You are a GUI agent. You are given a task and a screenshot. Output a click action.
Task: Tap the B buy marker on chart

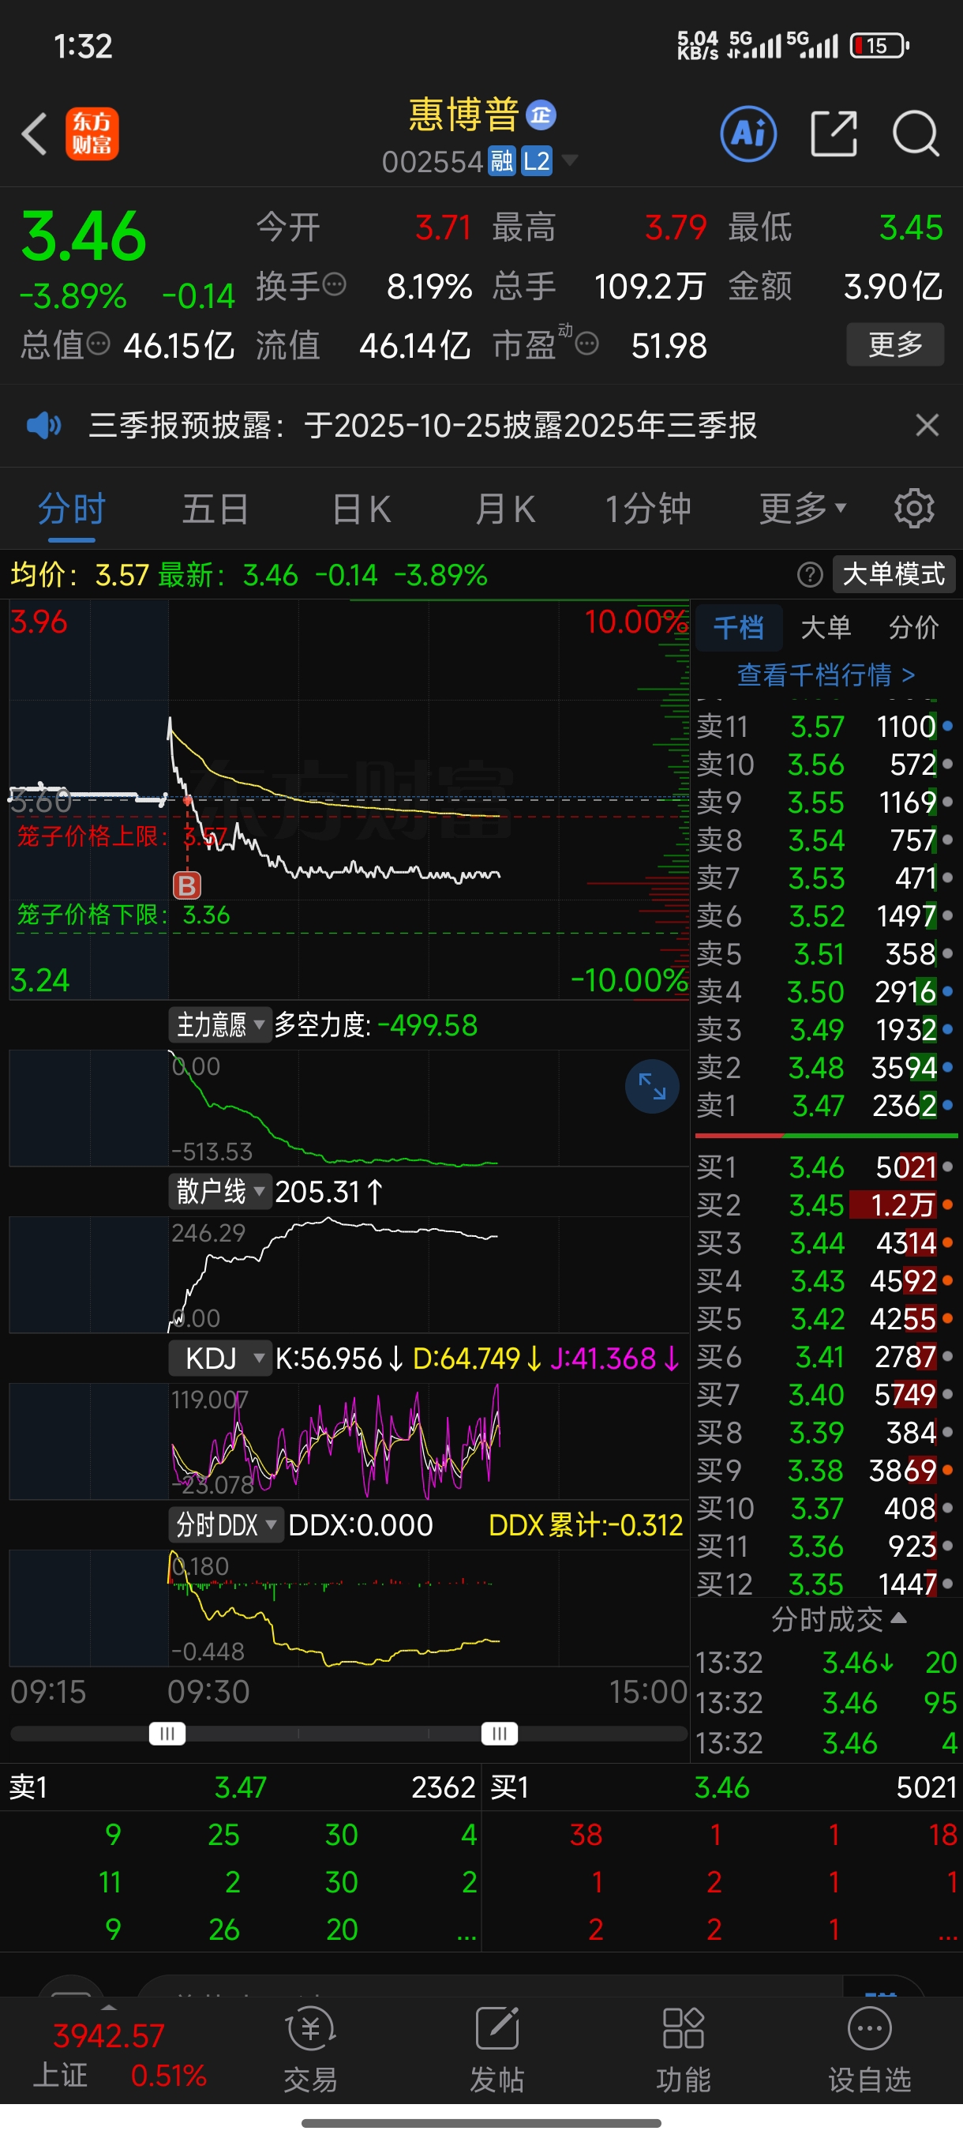[187, 885]
